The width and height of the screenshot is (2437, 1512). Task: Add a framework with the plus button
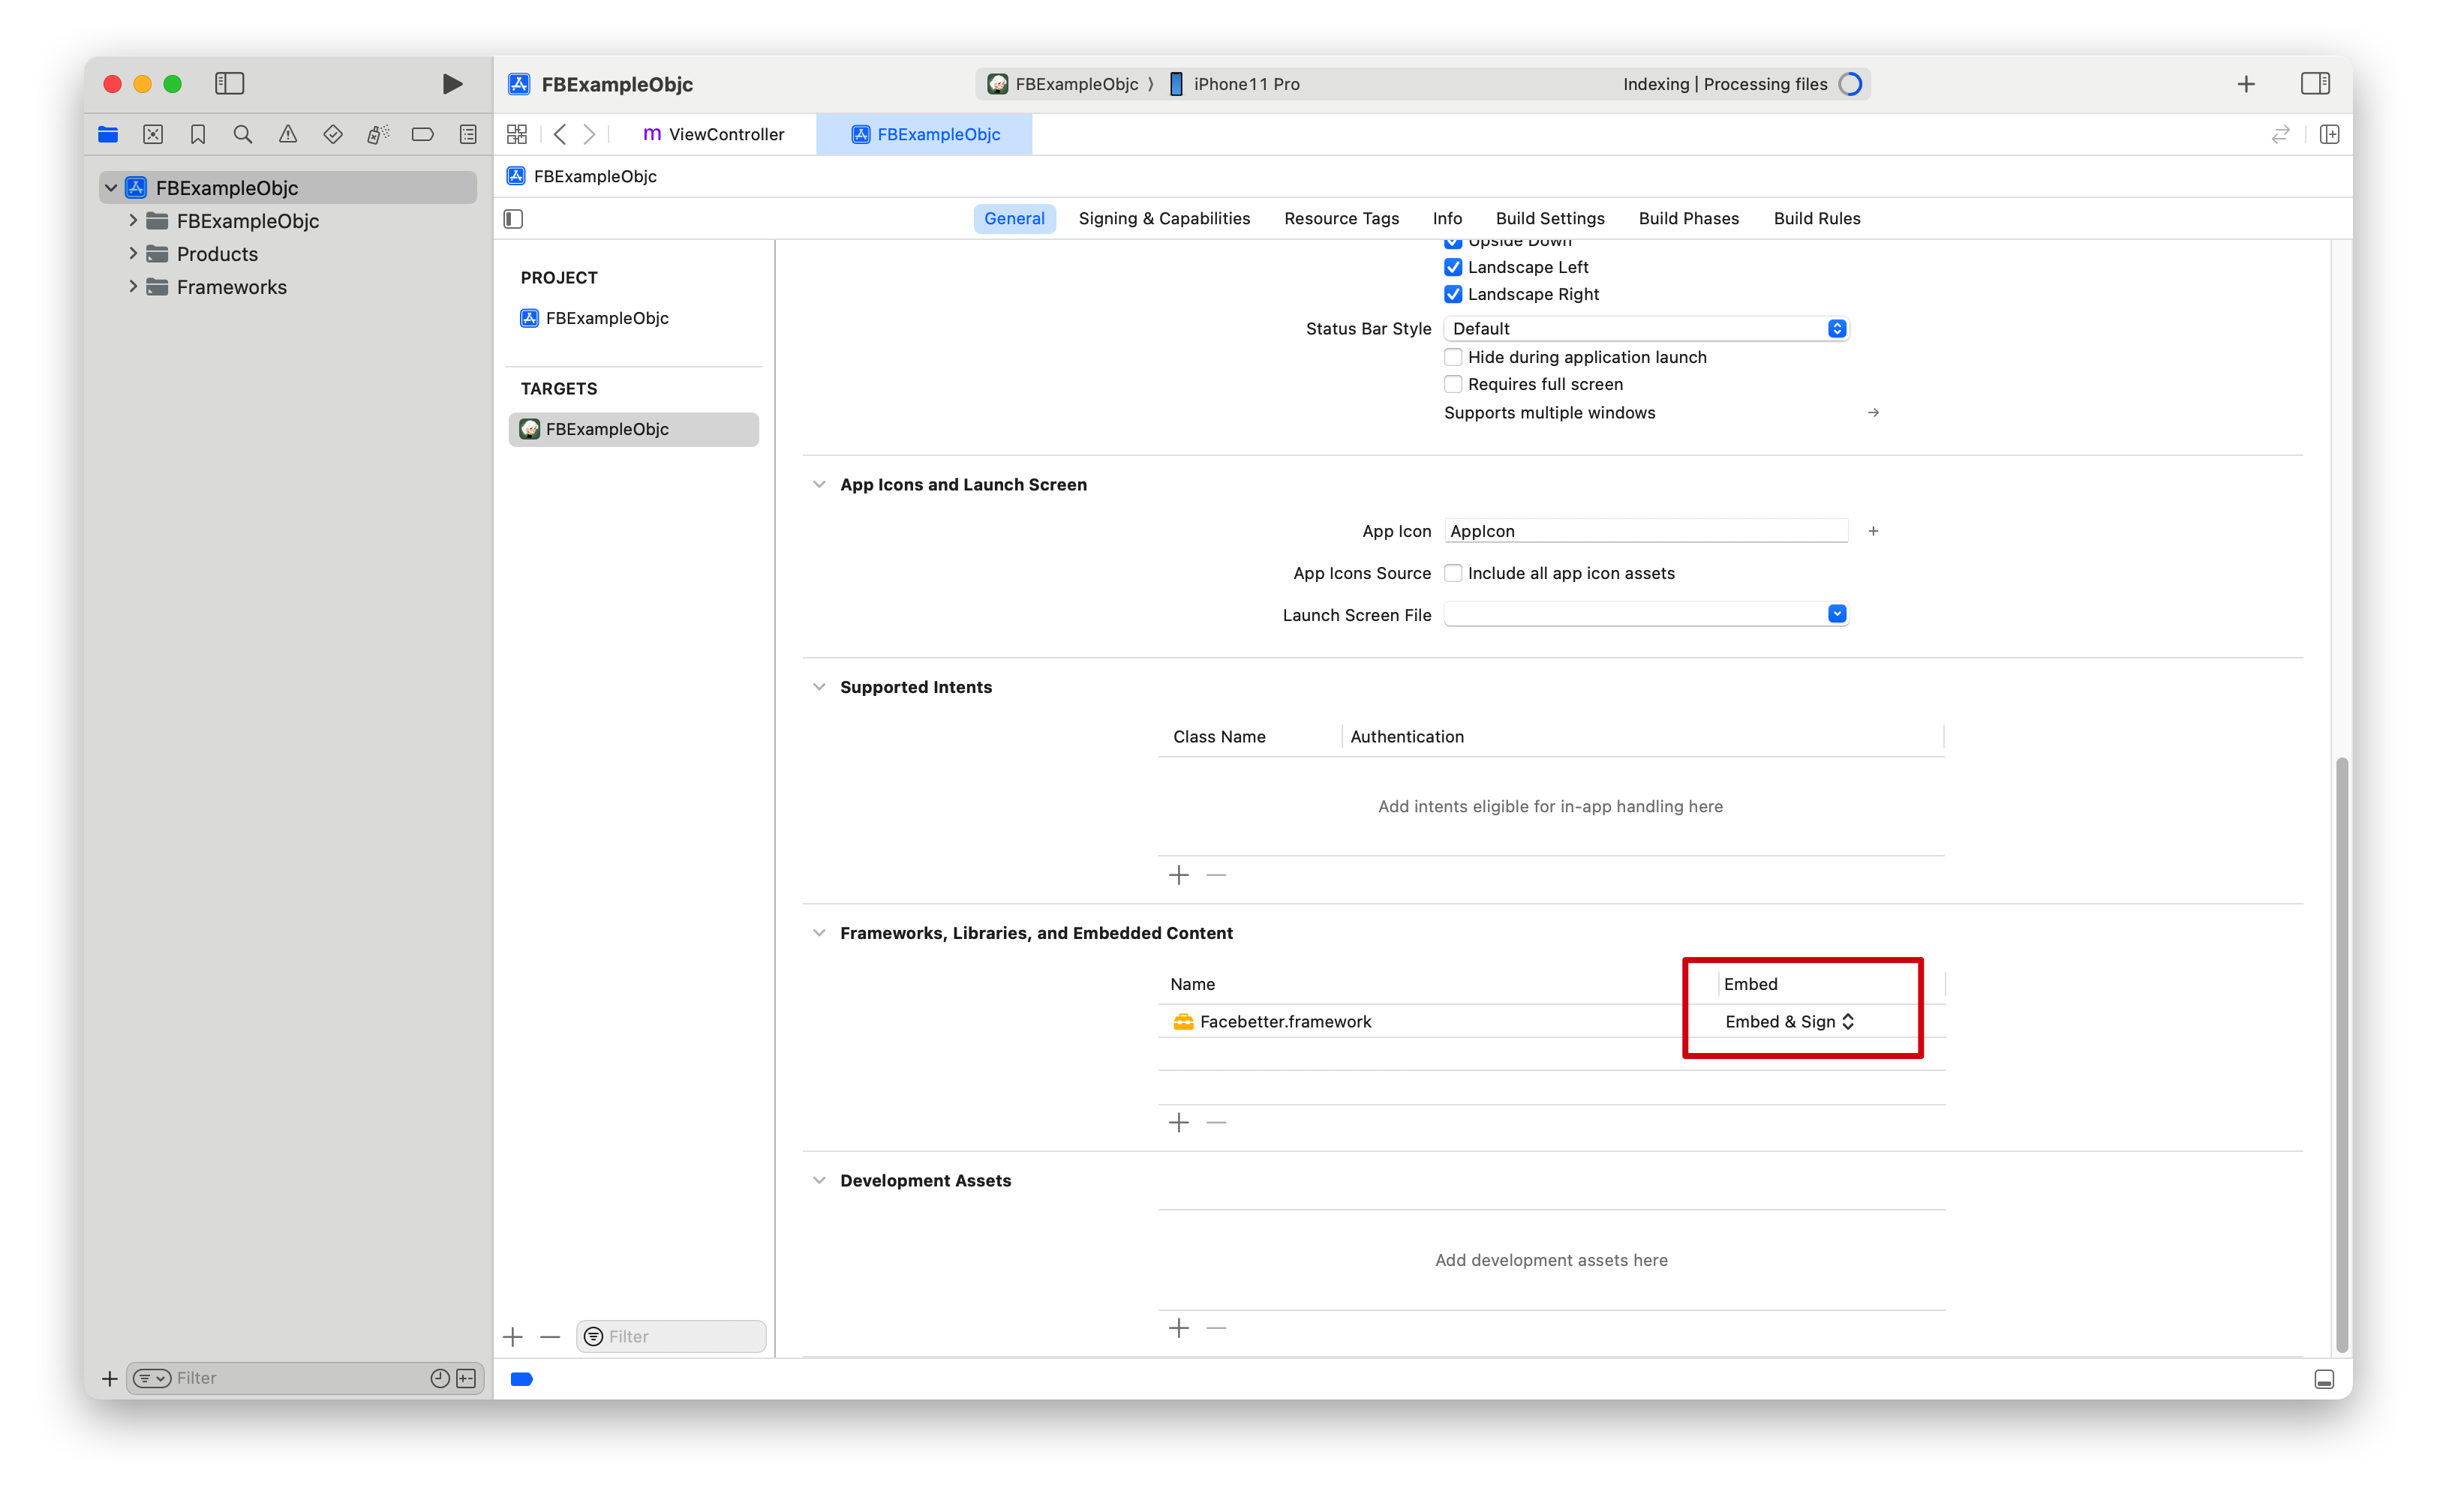(x=1179, y=1122)
